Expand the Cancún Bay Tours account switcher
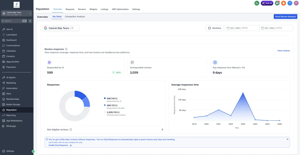 (x=30, y=13)
